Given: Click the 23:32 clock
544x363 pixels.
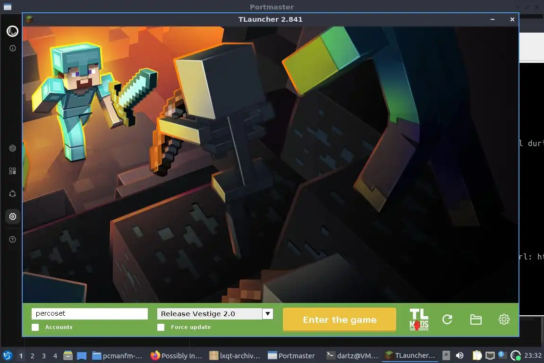Looking at the screenshot, I should click(533, 355).
